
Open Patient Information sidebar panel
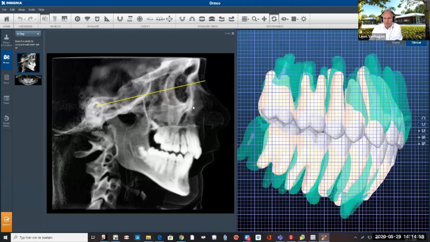[x=6, y=40]
